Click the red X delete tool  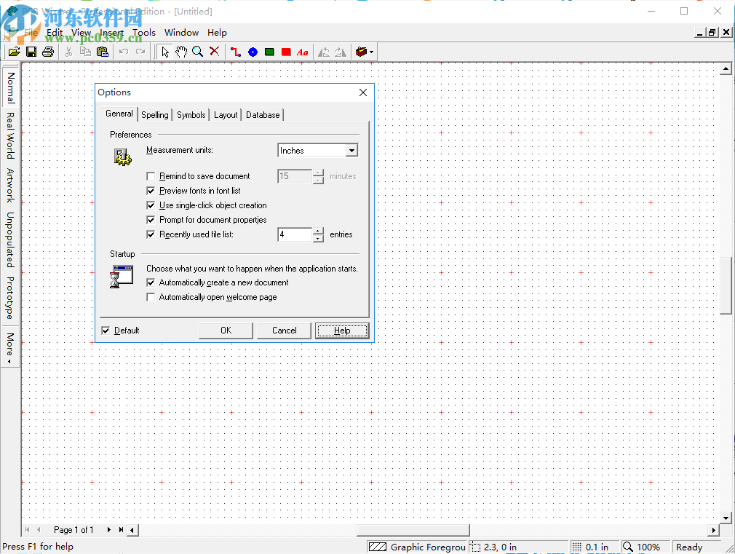pos(214,52)
